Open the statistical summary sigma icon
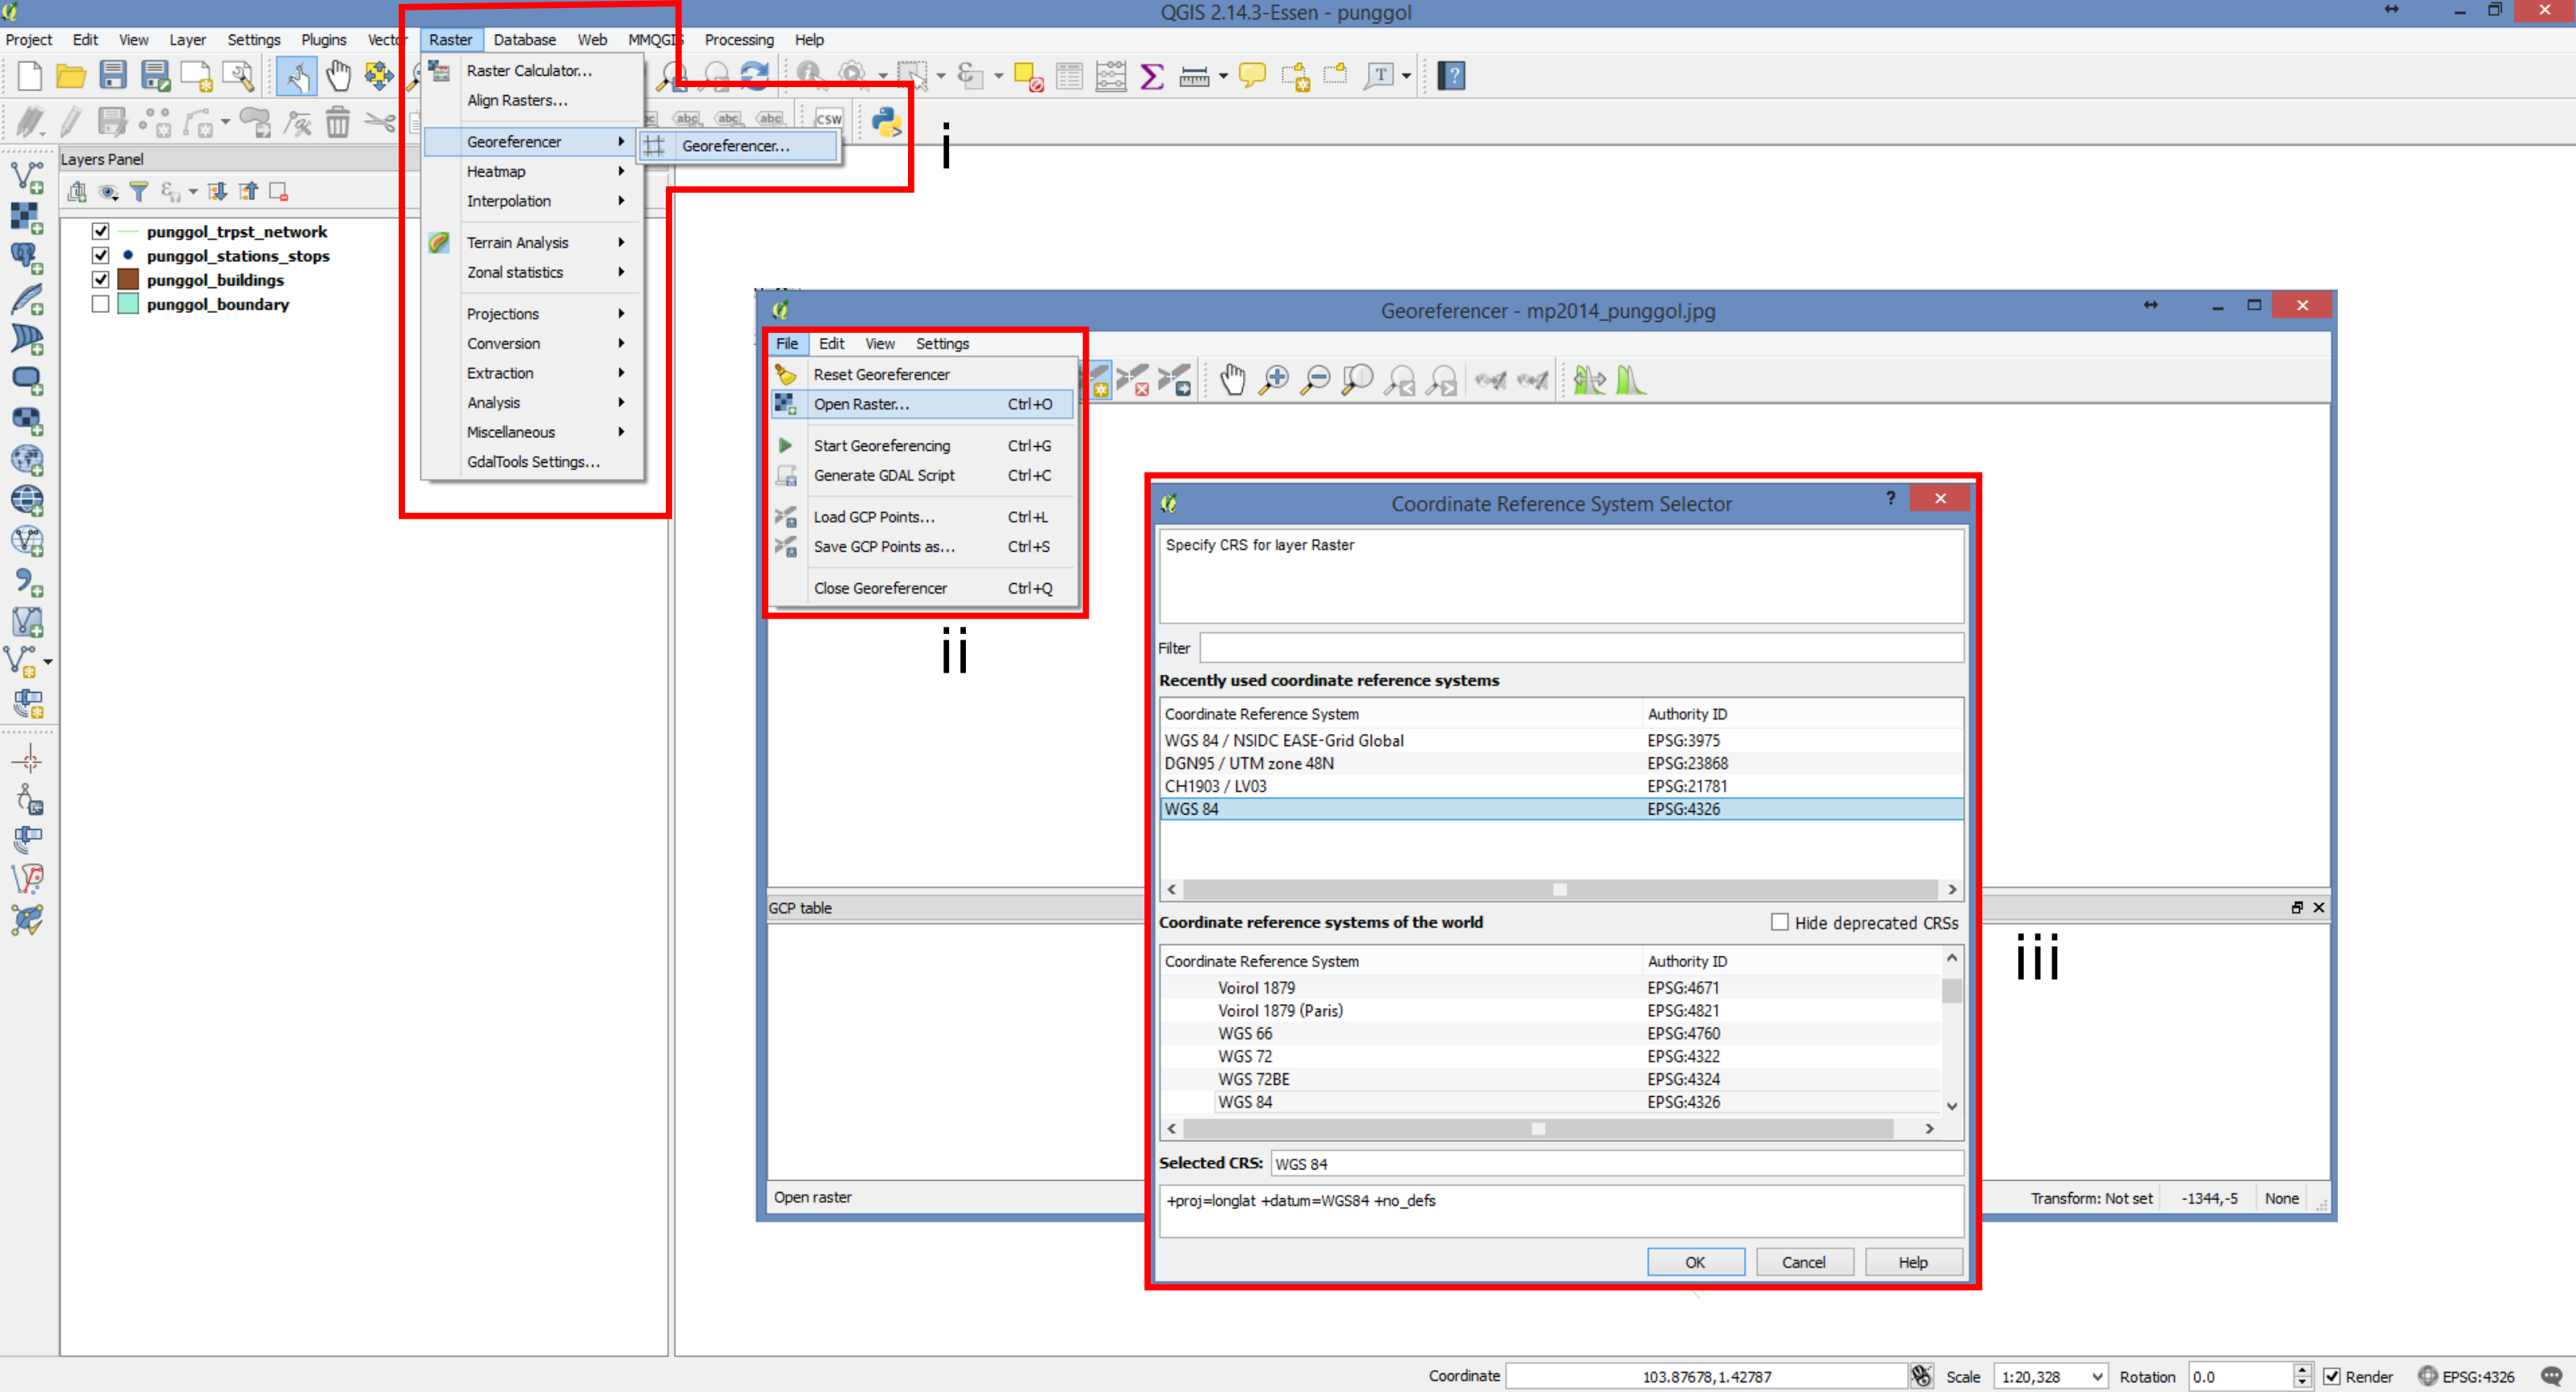Viewport: 2576px width, 1392px height. [1151, 76]
